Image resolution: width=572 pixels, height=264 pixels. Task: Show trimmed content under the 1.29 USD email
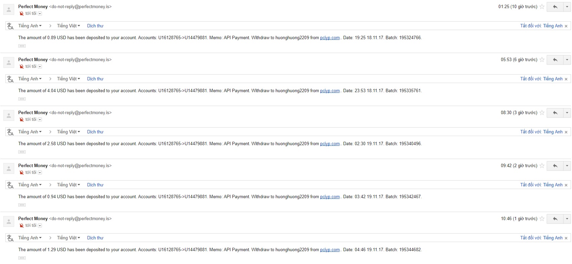coord(22,258)
